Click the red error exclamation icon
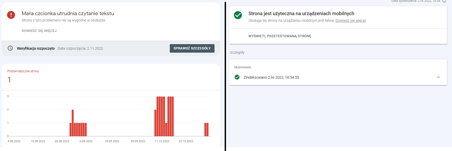Image resolution: width=452 pixels, height=151 pixels. [11, 15]
